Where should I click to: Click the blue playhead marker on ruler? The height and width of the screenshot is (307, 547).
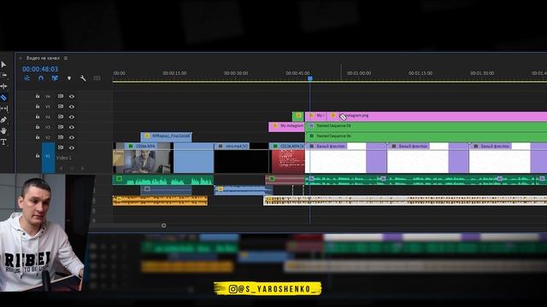(309, 78)
